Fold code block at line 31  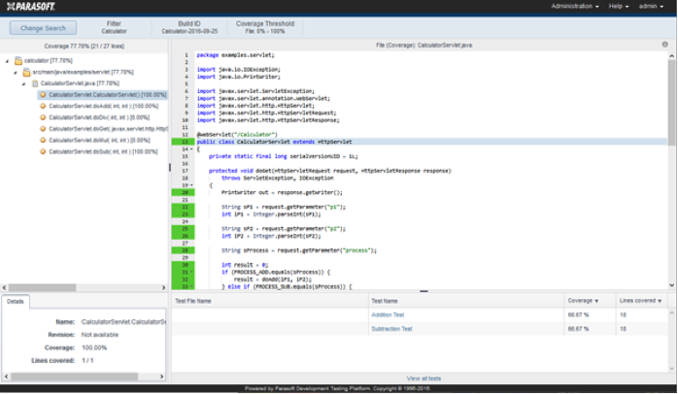tap(191, 272)
